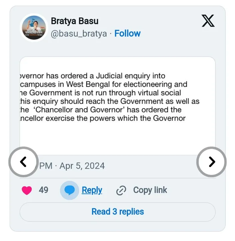Click the @basu_bratya handle

click(x=79, y=34)
